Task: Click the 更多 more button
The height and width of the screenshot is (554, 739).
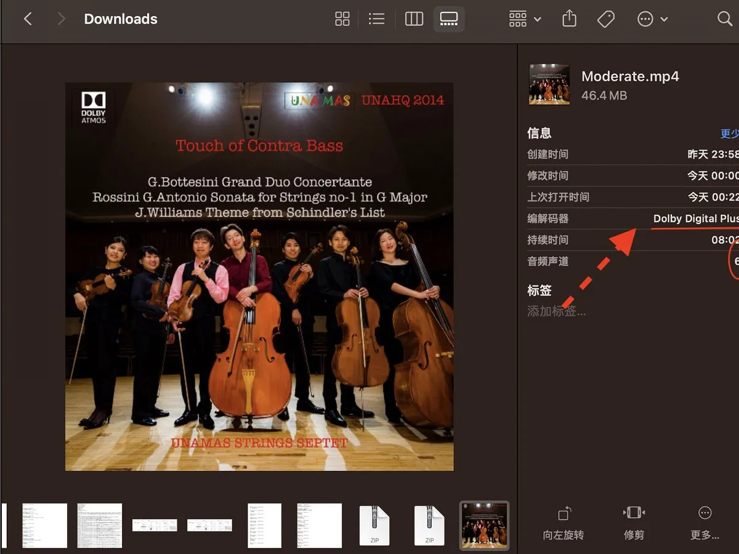Action: point(705,523)
